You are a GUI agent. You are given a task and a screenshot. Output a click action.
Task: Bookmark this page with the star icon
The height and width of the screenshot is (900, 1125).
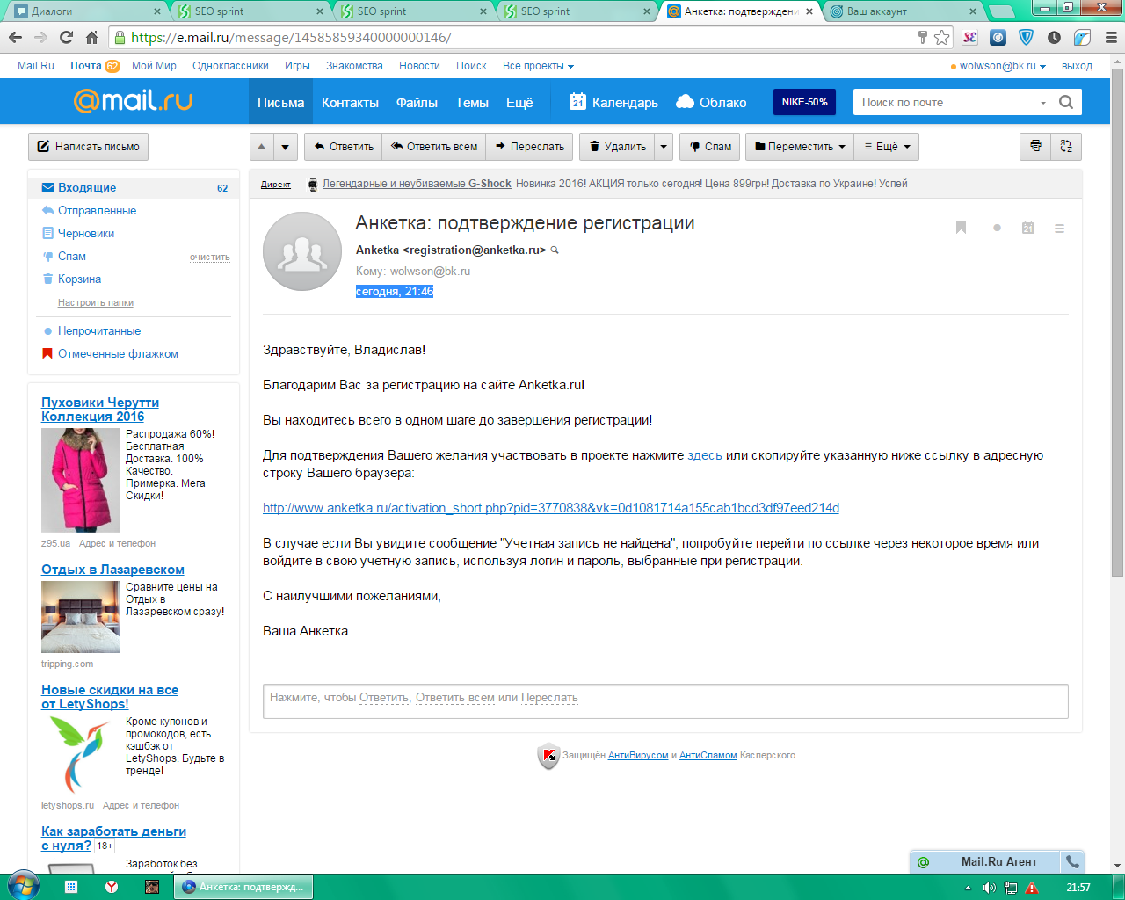pos(942,37)
